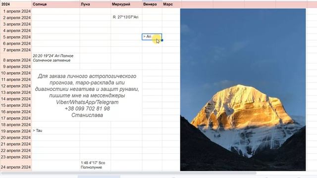Click the astrological forecast order text block

(x=87, y=95)
